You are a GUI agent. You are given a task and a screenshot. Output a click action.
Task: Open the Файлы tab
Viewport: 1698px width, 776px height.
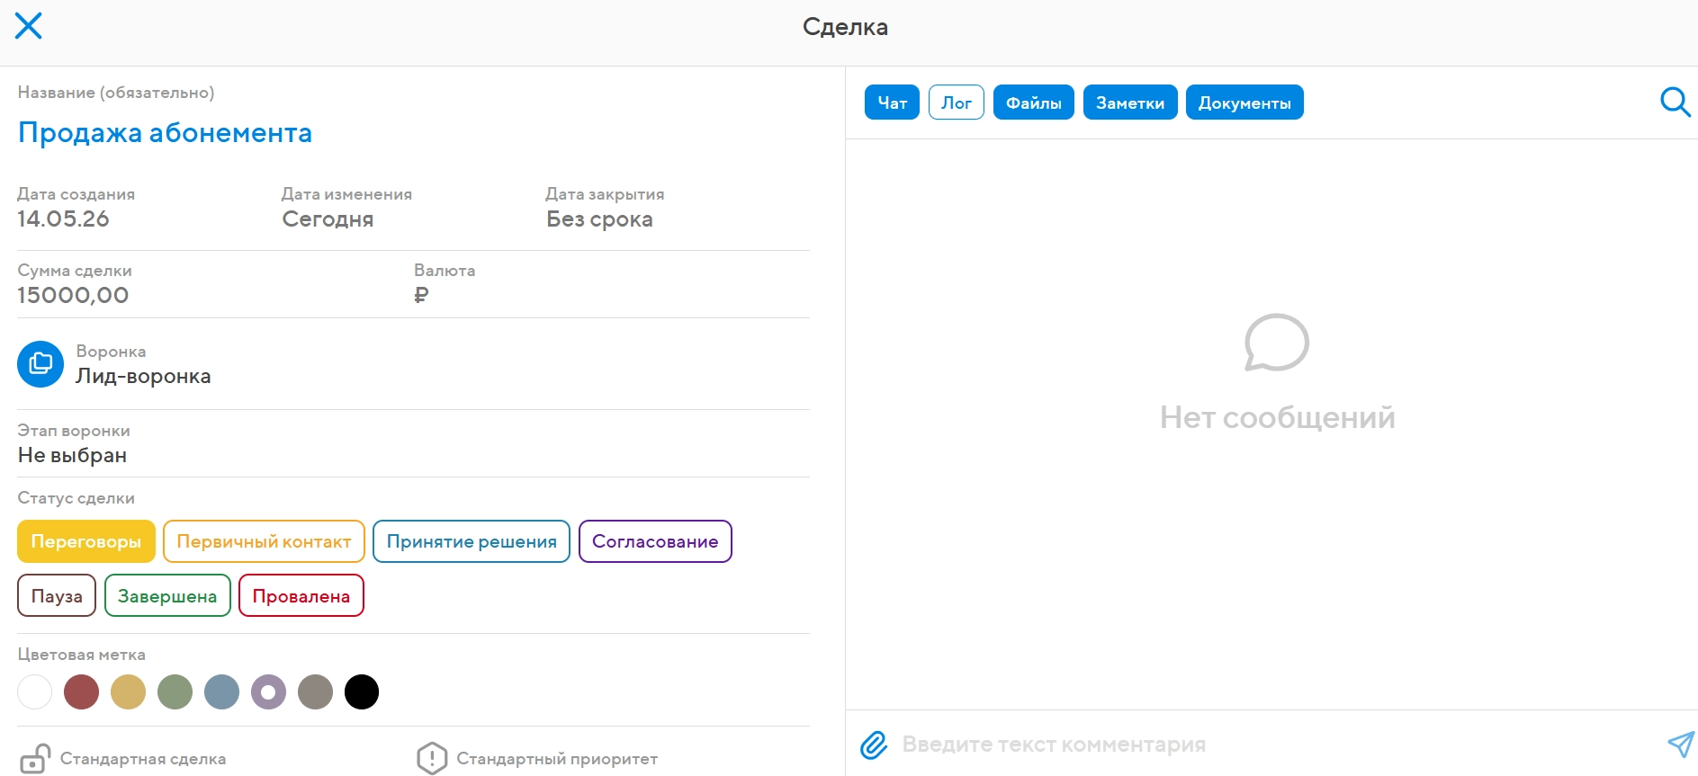click(1034, 103)
